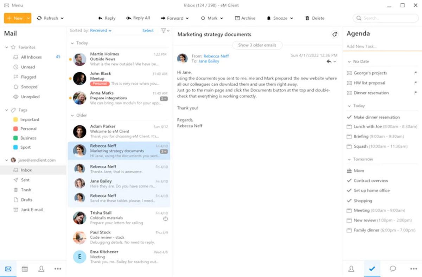Select the red Personal tag swatch
Screen dimensions: 422x277
(x=15, y=129)
